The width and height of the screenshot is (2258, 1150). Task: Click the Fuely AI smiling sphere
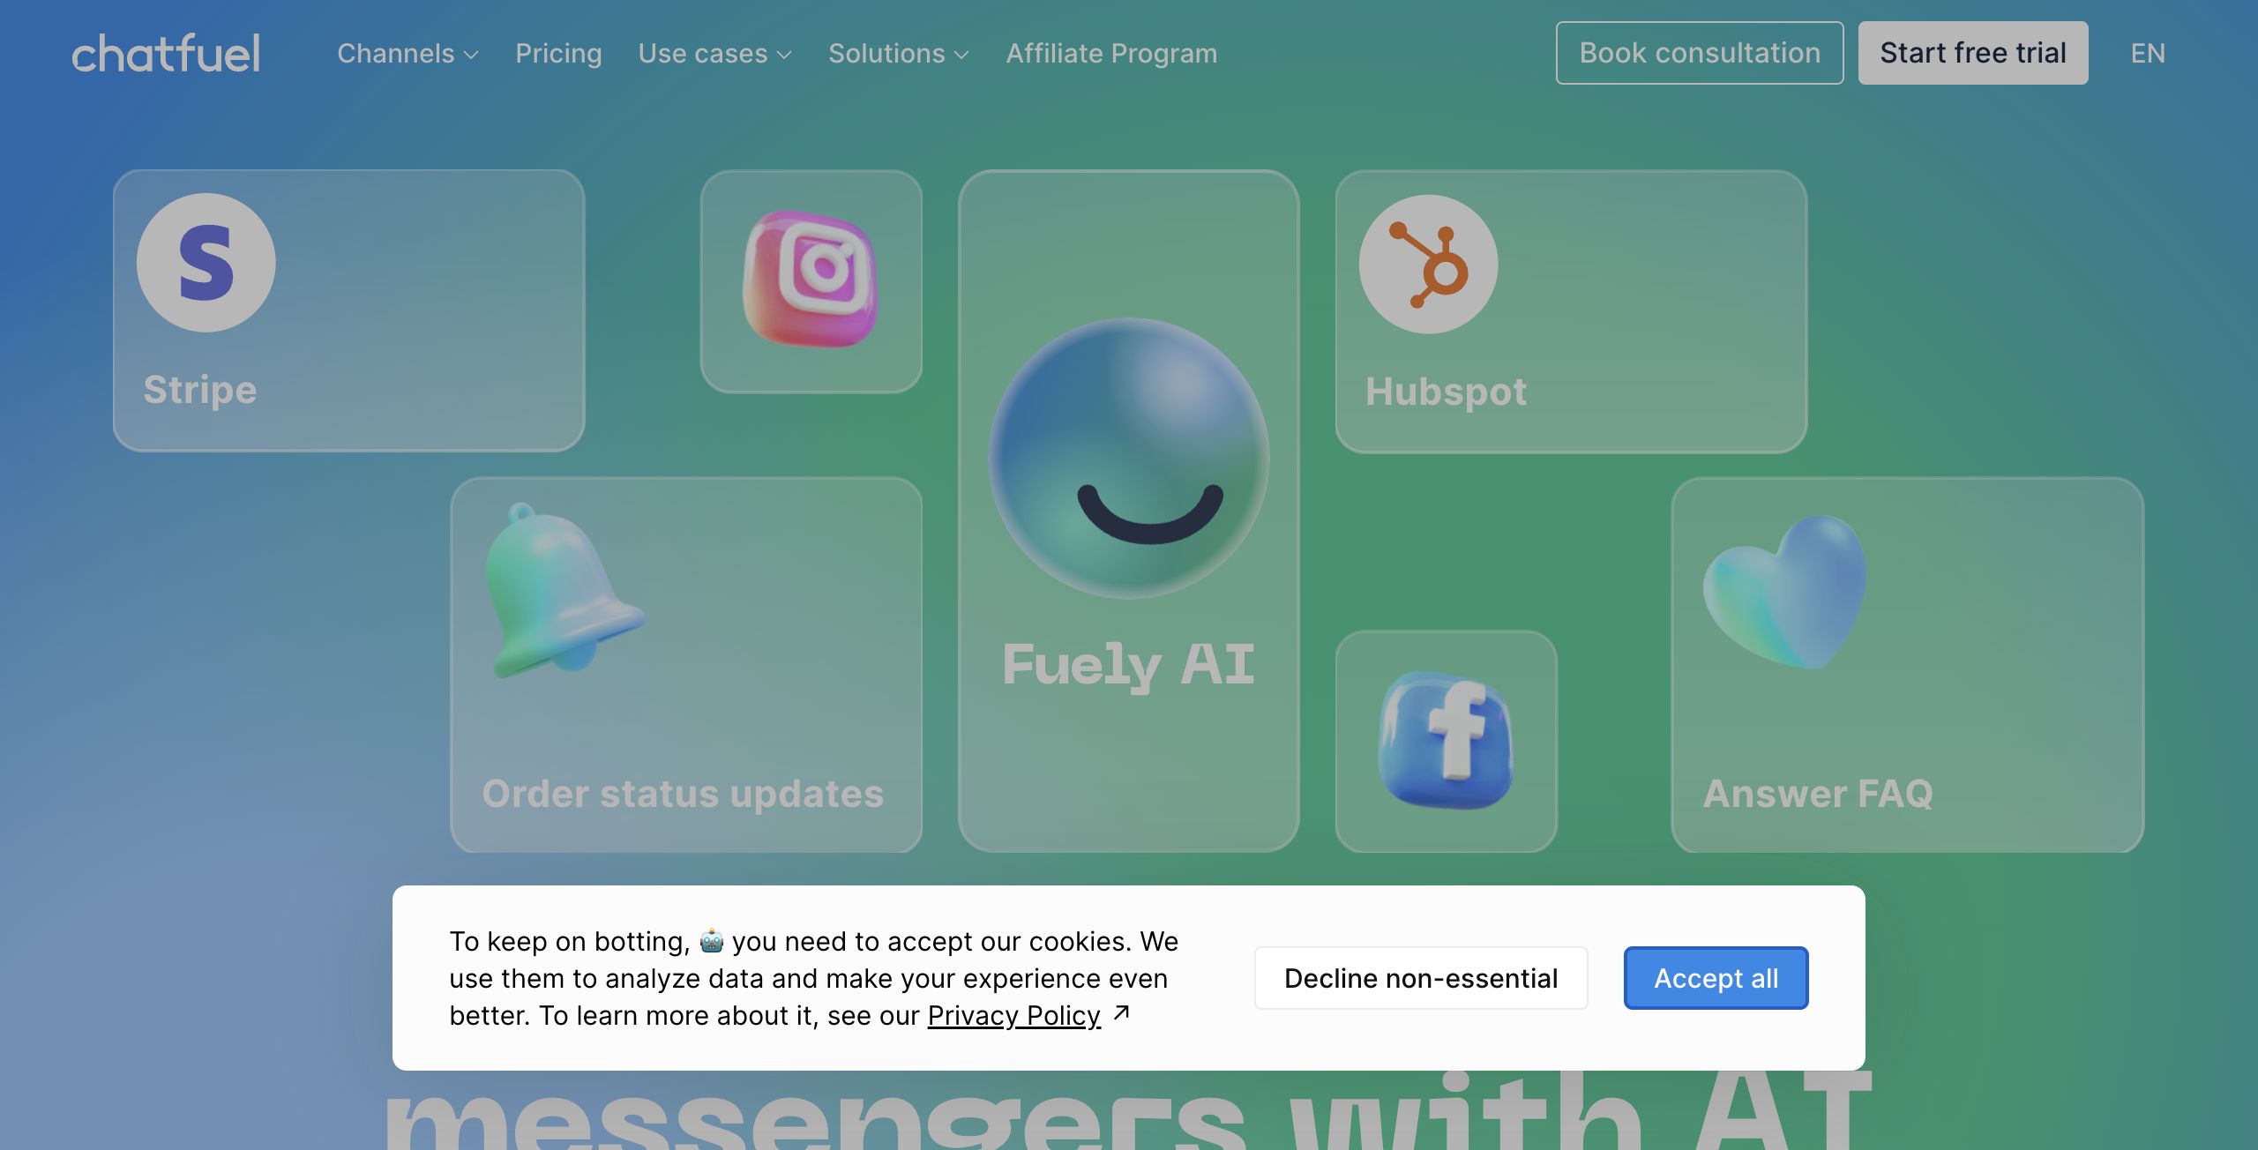point(1129,459)
